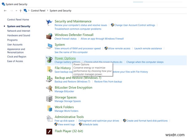Click the Up arrow navigation button
This screenshot has height=138, width=188.
[x=21, y=10]
